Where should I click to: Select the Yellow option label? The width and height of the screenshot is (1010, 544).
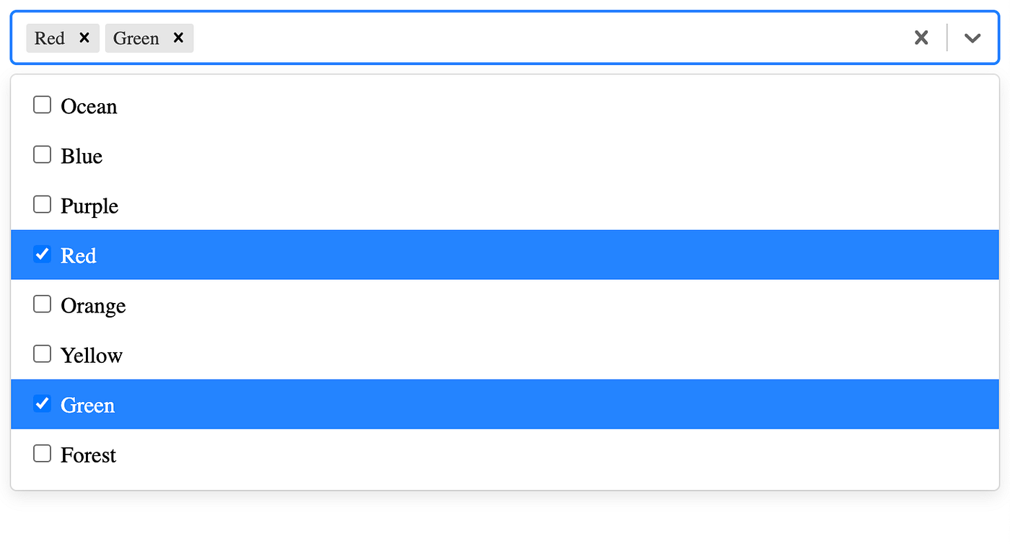[x=90, y=355]
